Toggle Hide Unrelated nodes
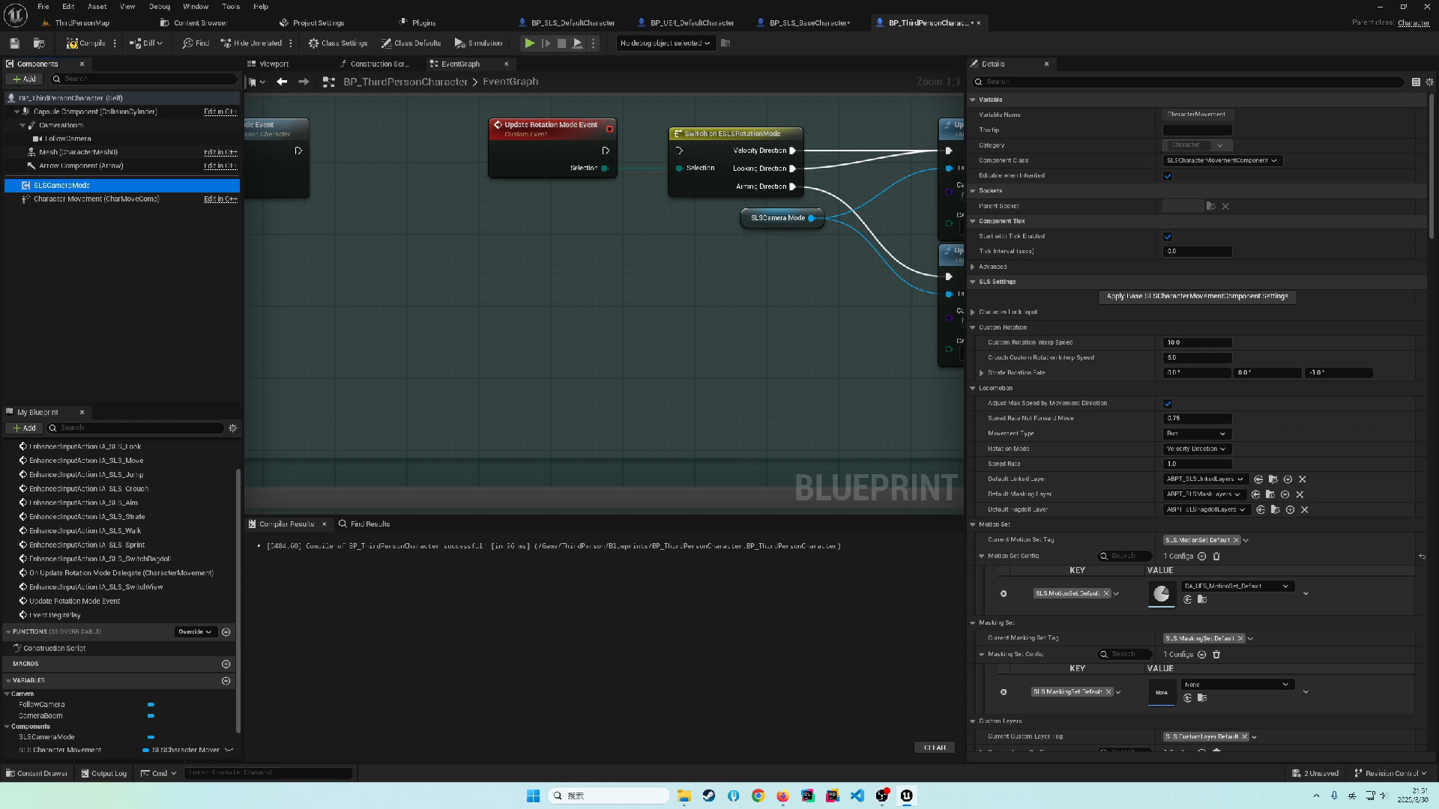The image size is (1439, 809). click(251, 43)
